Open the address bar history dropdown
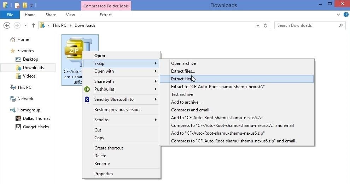Viewport: 350px width, 184px height. click(x=258, y=26)
